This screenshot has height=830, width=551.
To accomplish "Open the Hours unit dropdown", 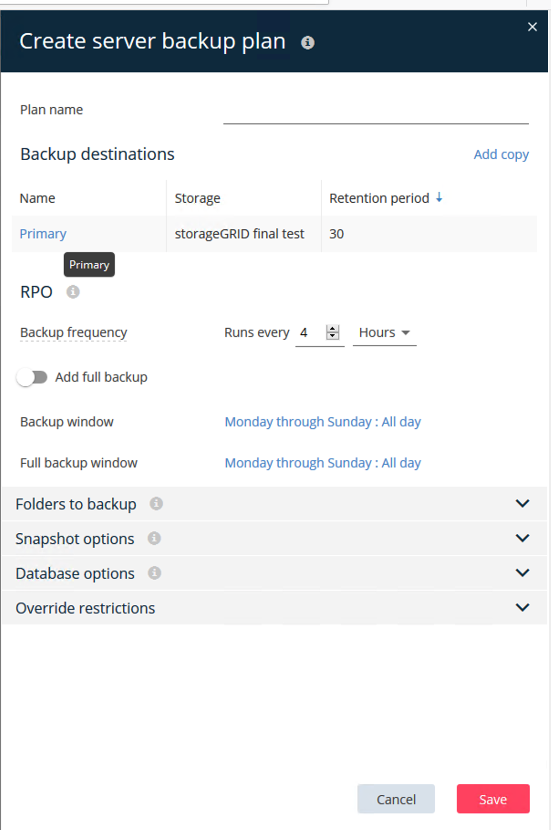I will pyautogui.click(x=384, y=333).
